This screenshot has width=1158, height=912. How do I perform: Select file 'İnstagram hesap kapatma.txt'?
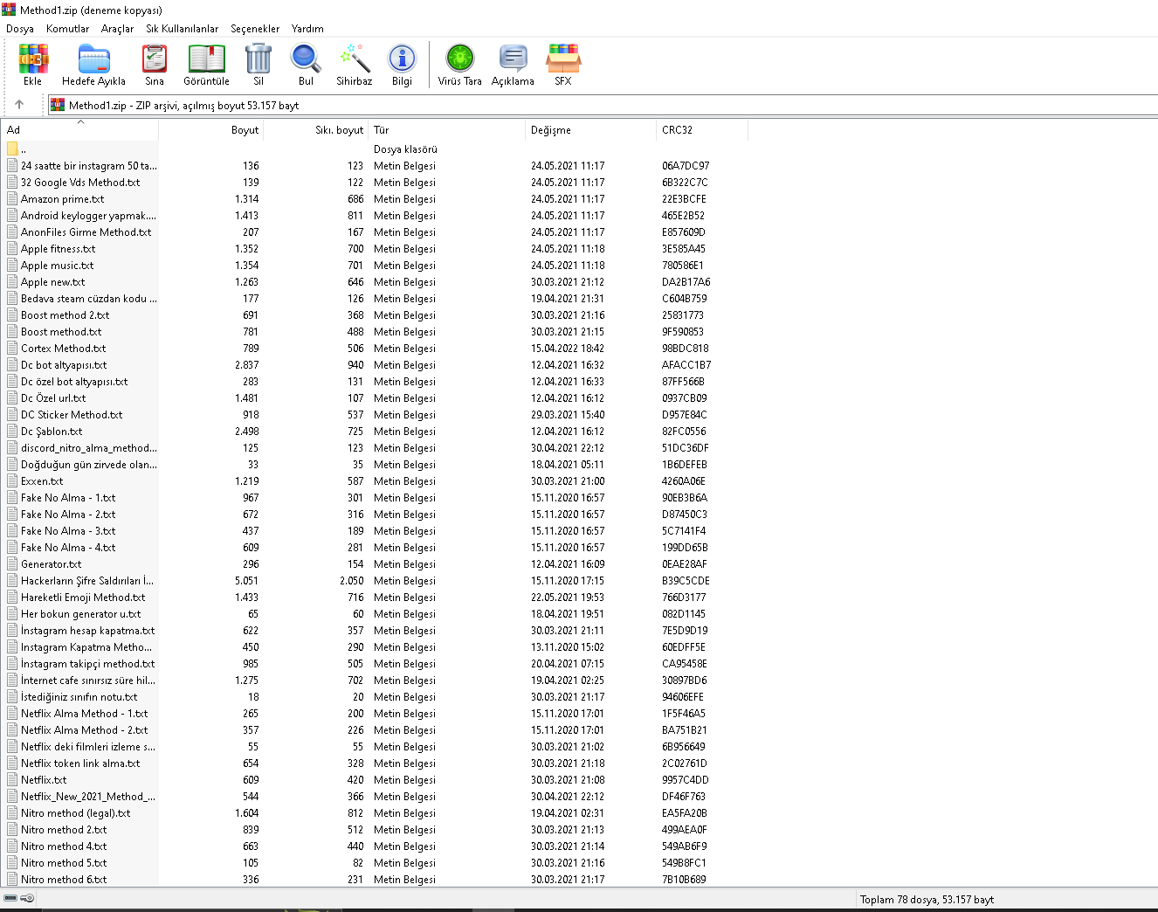(87, 631)
